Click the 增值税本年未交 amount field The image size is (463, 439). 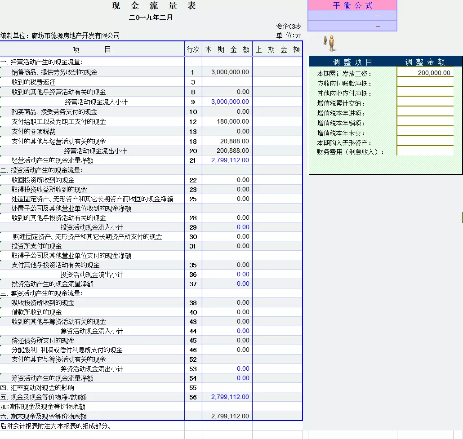[425, 131]
